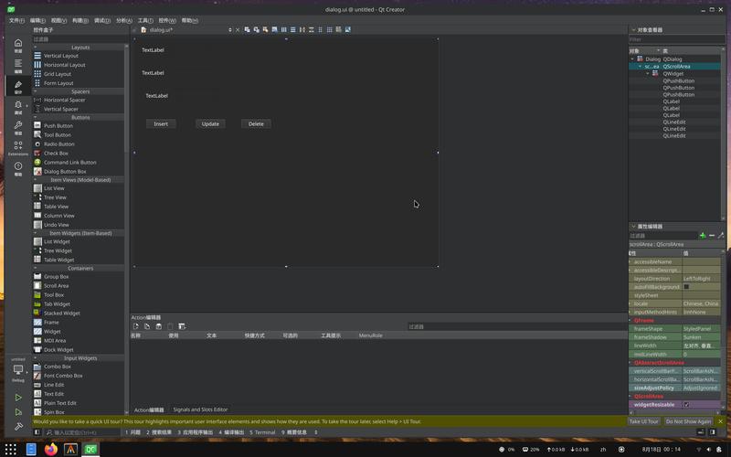731x457 pixels.
Task: Select Edit Buddies toolbar icon
Action: 265,29
